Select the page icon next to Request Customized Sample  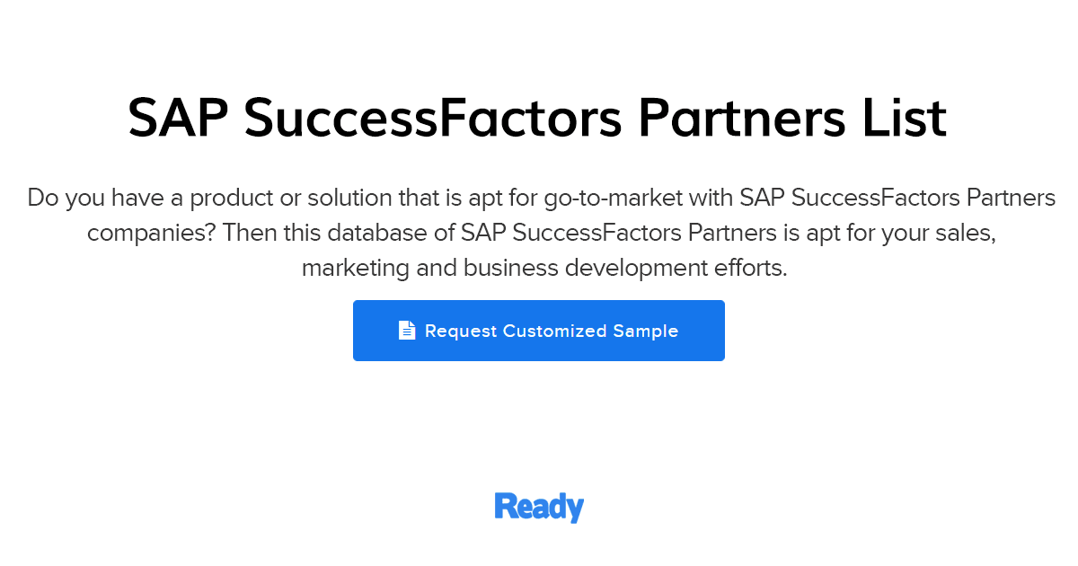407,330
